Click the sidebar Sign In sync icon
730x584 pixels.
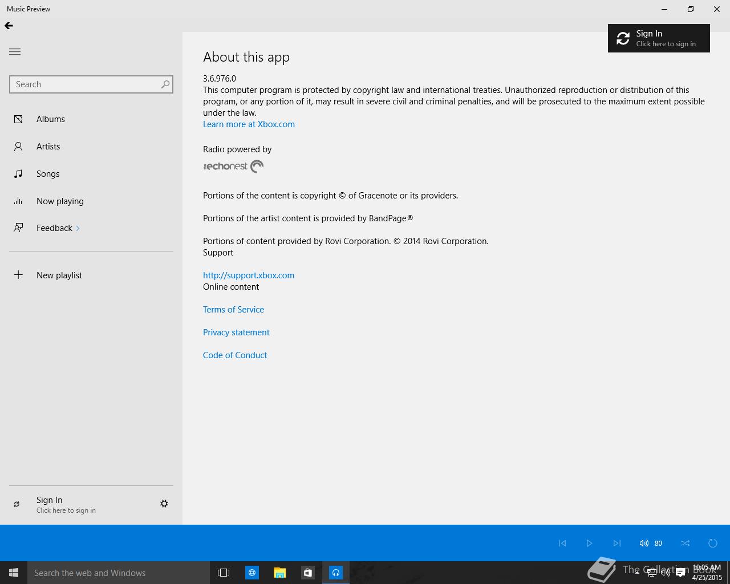pos(17,504)
